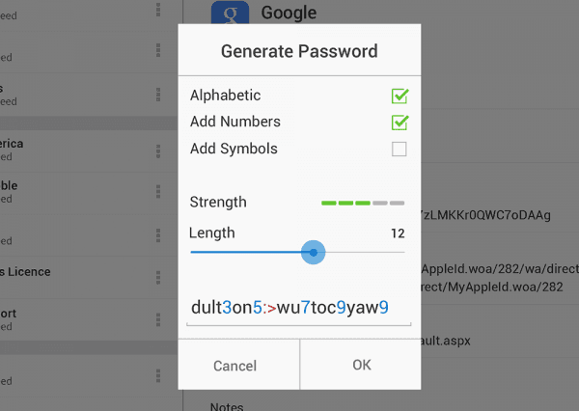
Task: Tap three-dot menu of topmost list entry
Action: (158, 10)
